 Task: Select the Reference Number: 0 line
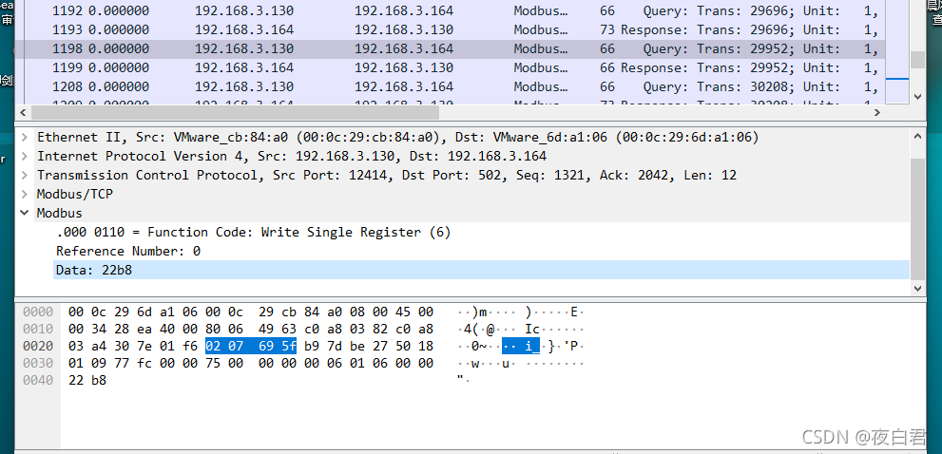tap(128, 251)
